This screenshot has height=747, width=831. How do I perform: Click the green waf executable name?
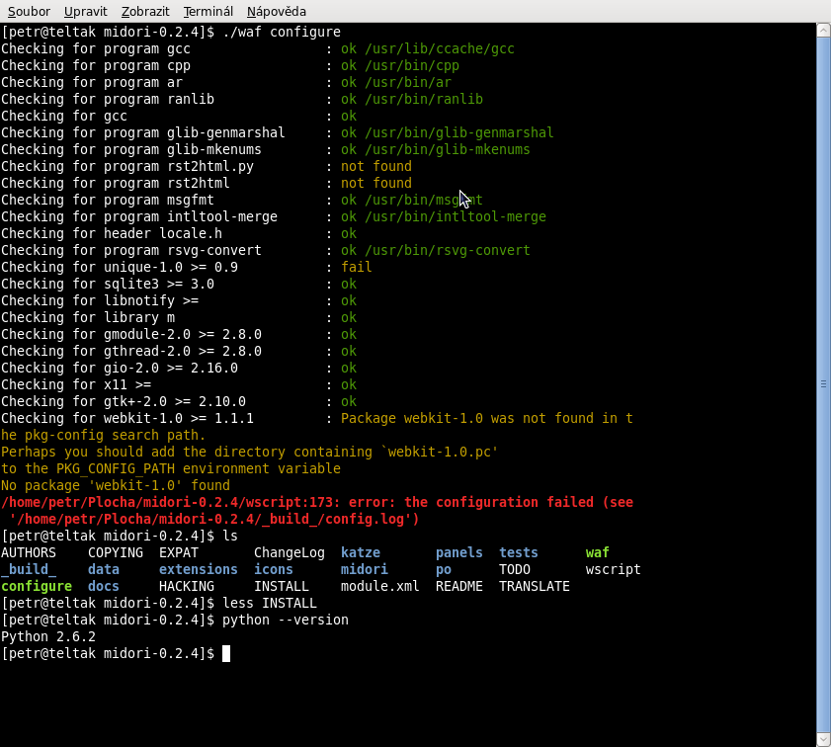[597, 552]
